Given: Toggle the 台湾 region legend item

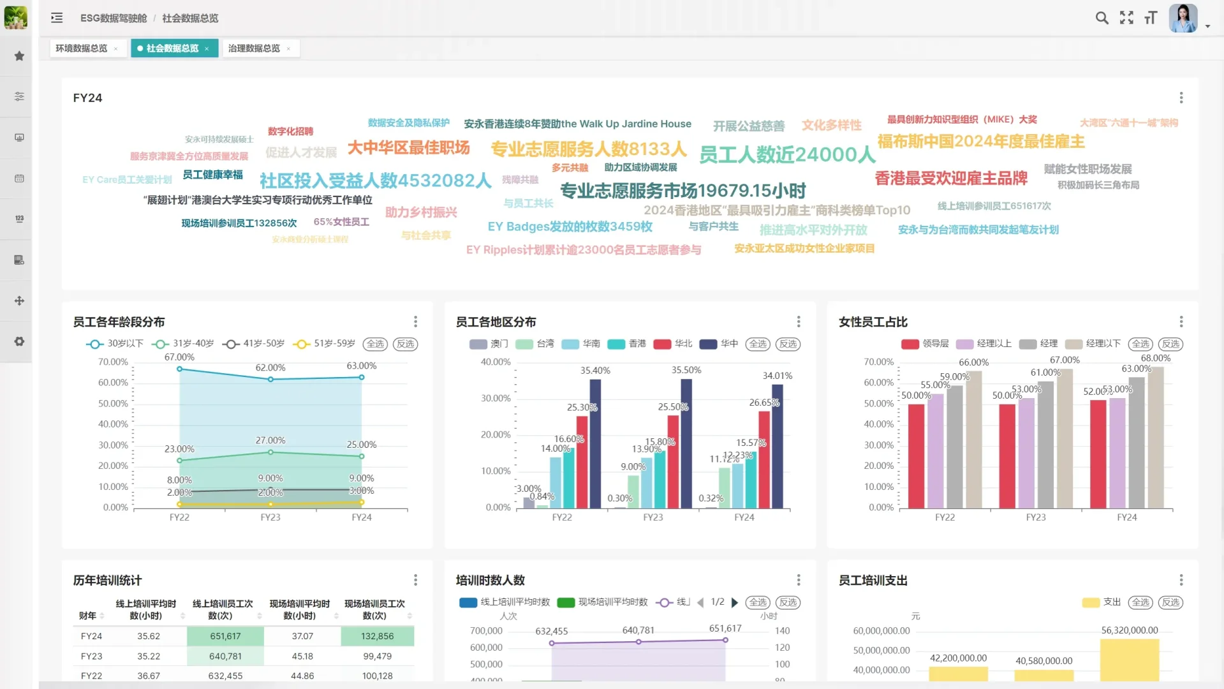Looking at the screenshot, I should coord(535,344).
